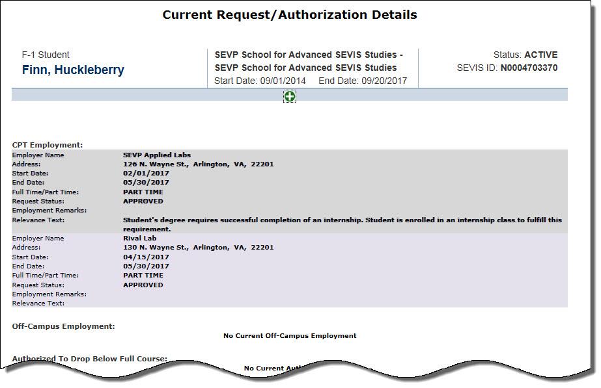This screenshot has height=388, width=601.
Task: Select SEVIS ID N0004703370
Action: click(529, 68)
